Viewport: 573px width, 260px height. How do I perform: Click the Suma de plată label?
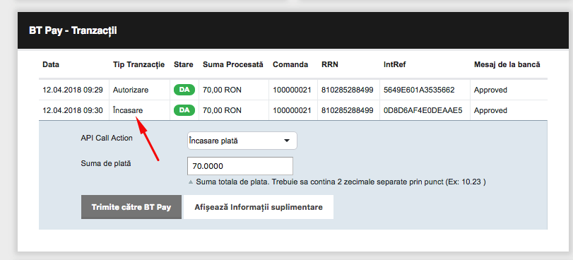pyautogui.click(x=105, y=163)
